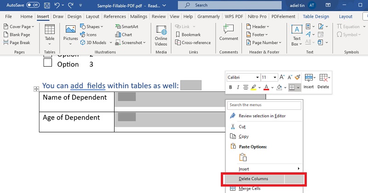Insert a Cross-reference
Image resolution: width=368 pixels, height=193 pixels.
click(x=193, y=43)
